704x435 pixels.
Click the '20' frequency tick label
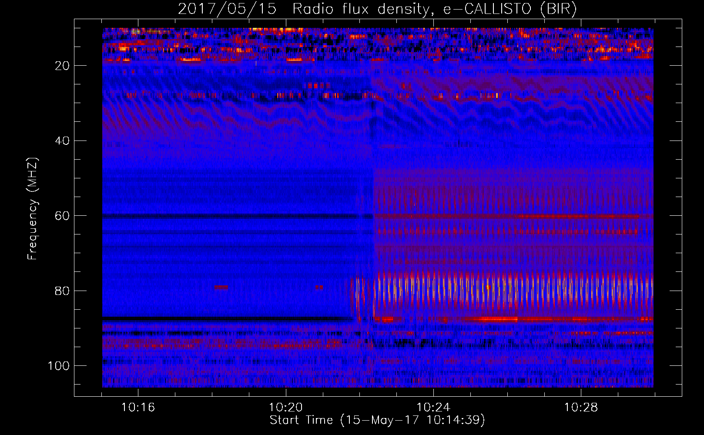pos(63,66)
